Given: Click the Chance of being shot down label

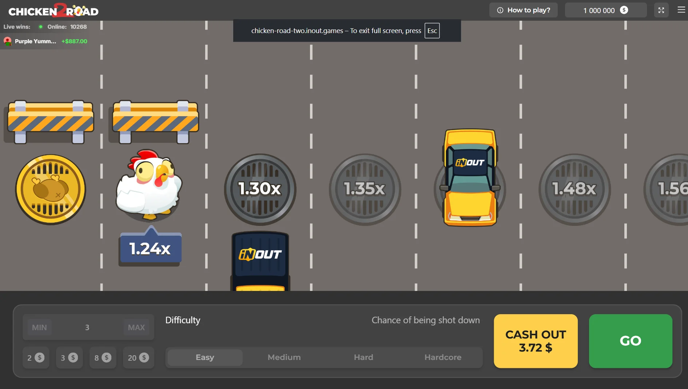Looking at the screenshot, I should coord(426,320).
